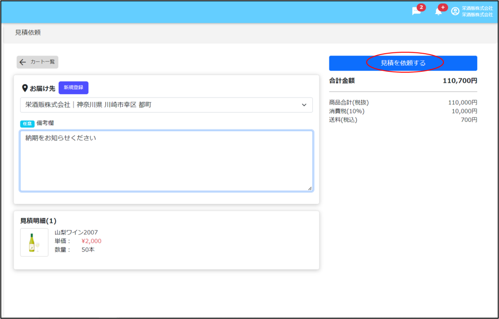499x319 pixels.
Task: Click the 山梨ワイン2007 product name
Action: [x=76, y=232]
